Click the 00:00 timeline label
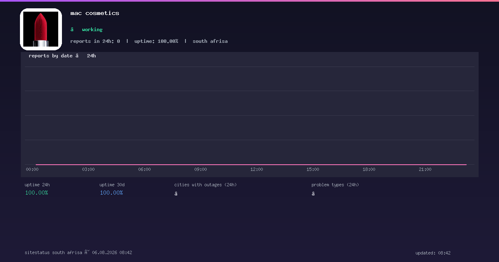Image resolution: width=499 pixels, height=262 pixels. [32, 169]
